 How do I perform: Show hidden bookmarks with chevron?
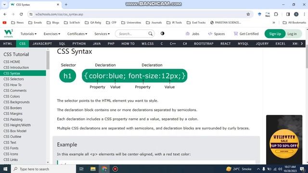274,23
